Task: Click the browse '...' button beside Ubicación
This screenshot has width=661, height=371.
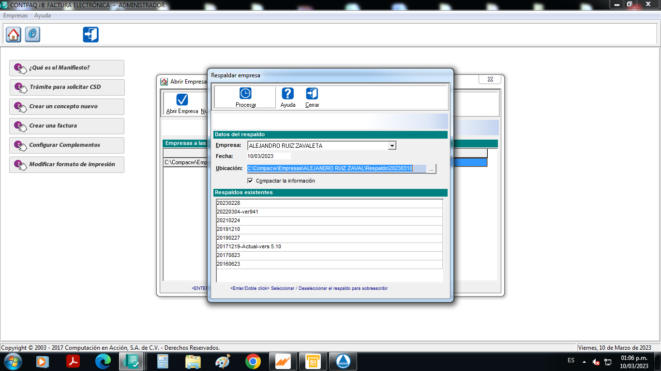Action: point(431,169)
